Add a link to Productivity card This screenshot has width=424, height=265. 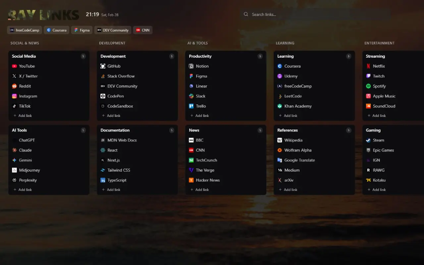(x=199, y=116)
